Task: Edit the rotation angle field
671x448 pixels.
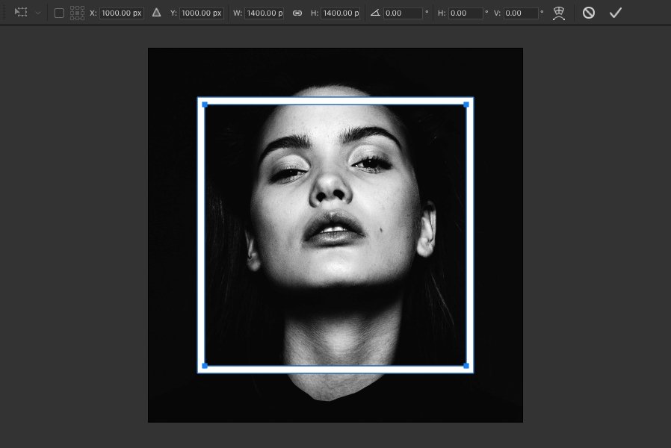Action: point(403,13)
